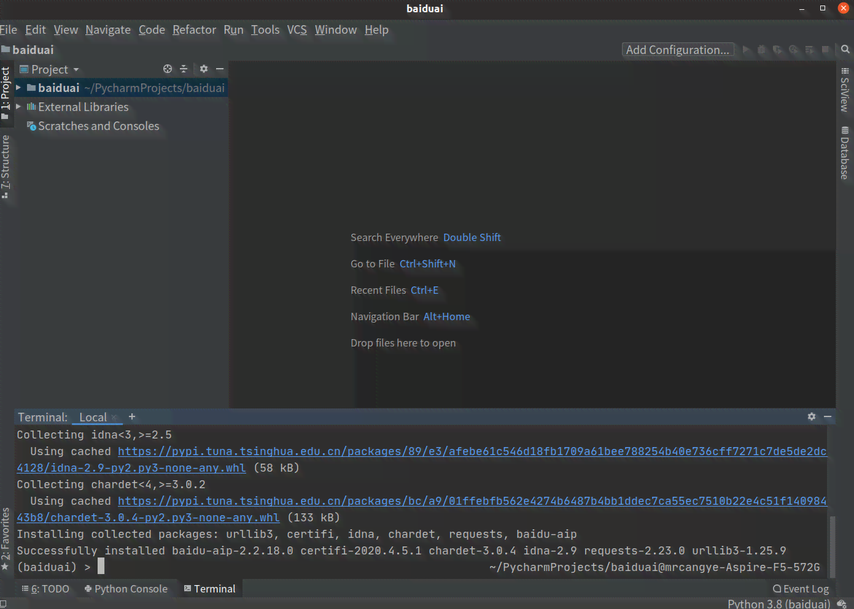Open the Run menu
Screen dimensions: 854x609
pos(233,29)
